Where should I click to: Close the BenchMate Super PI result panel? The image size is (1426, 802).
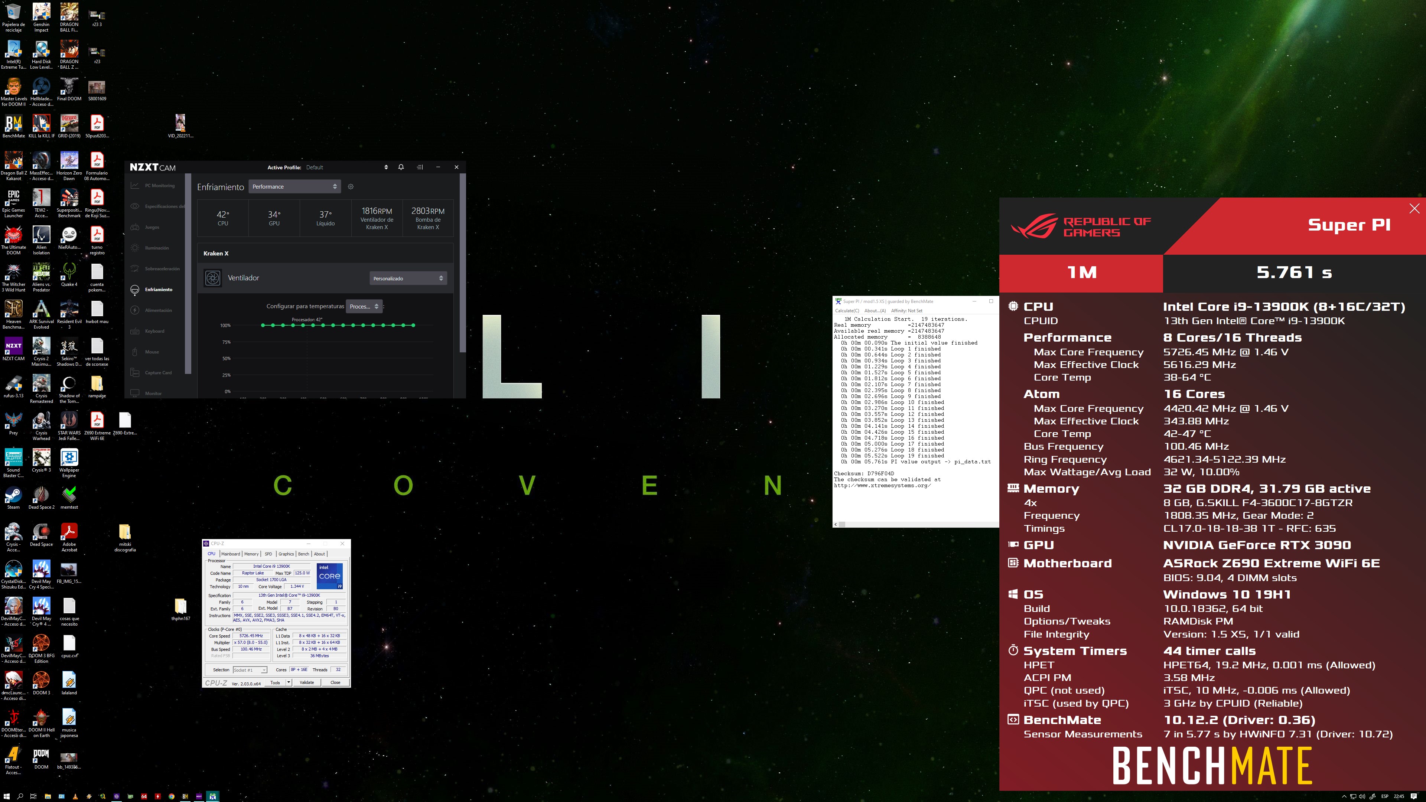coord(1414,208)
